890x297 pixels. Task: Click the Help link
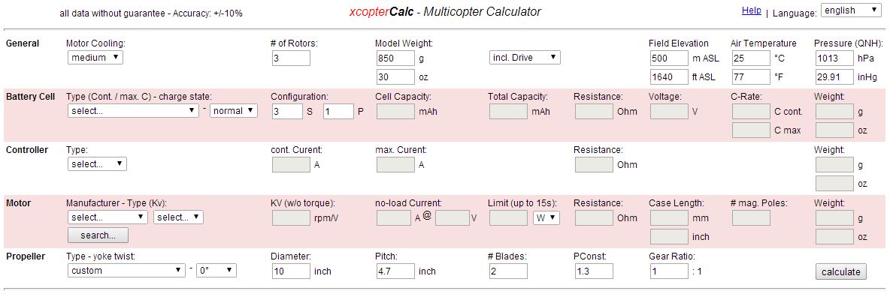[752, 10]
